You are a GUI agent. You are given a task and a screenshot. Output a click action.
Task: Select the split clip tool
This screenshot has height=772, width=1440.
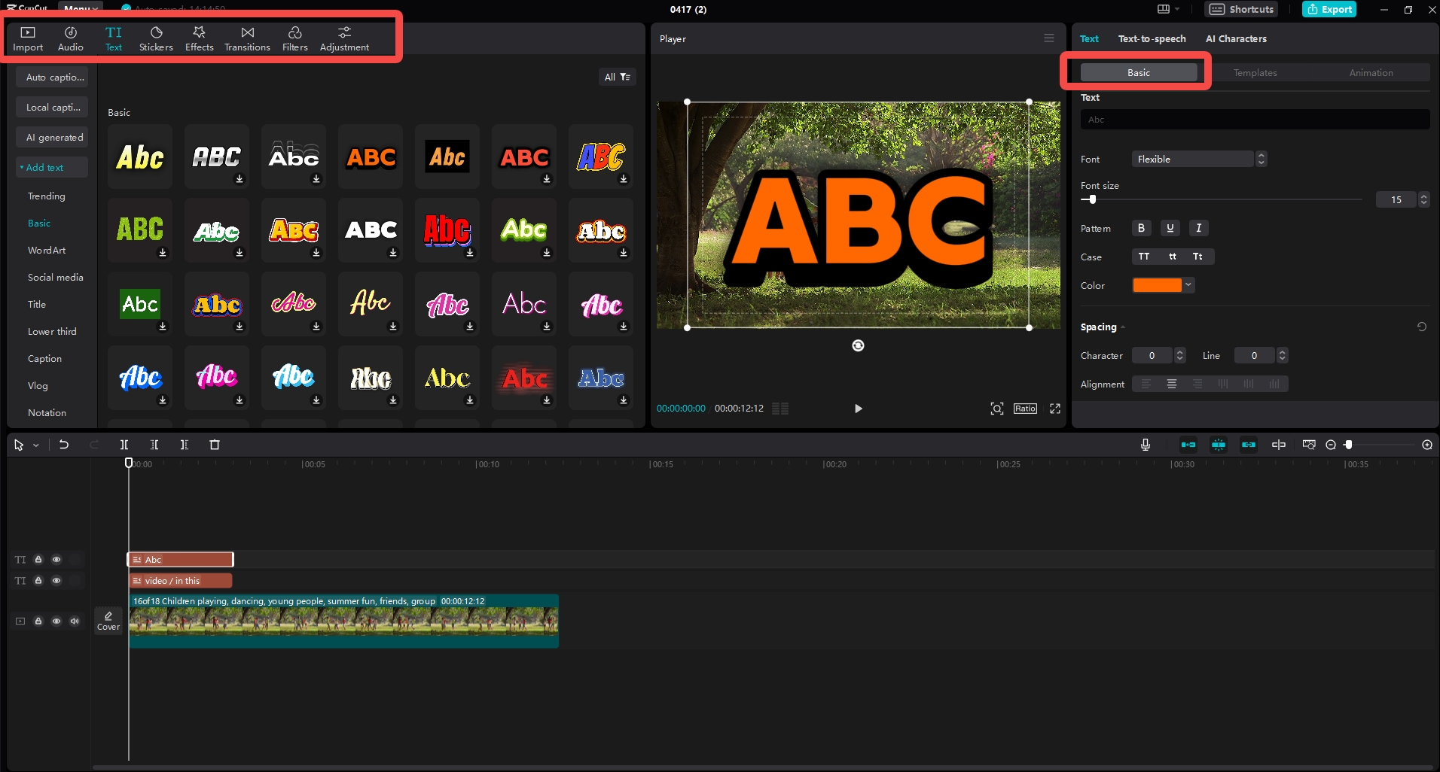tap(124, 445)
